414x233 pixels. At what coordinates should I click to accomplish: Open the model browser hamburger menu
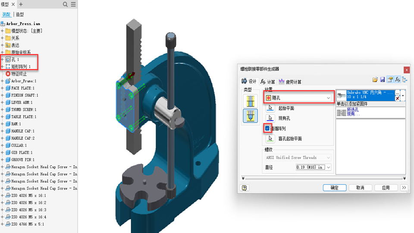point(73,4)
